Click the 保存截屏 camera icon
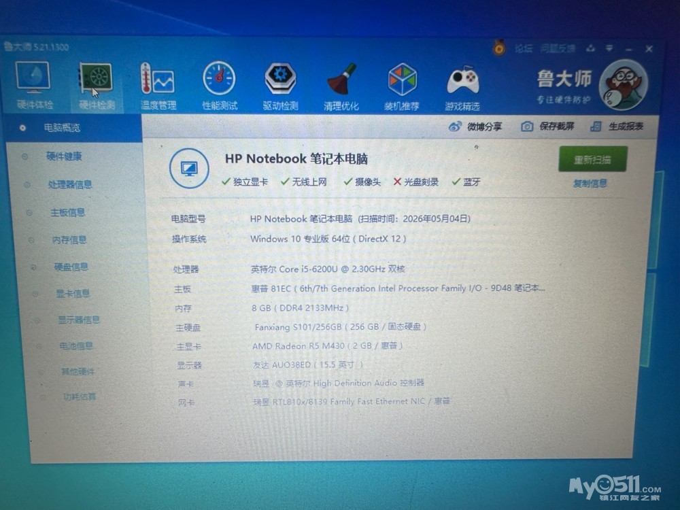 [527, 126]
